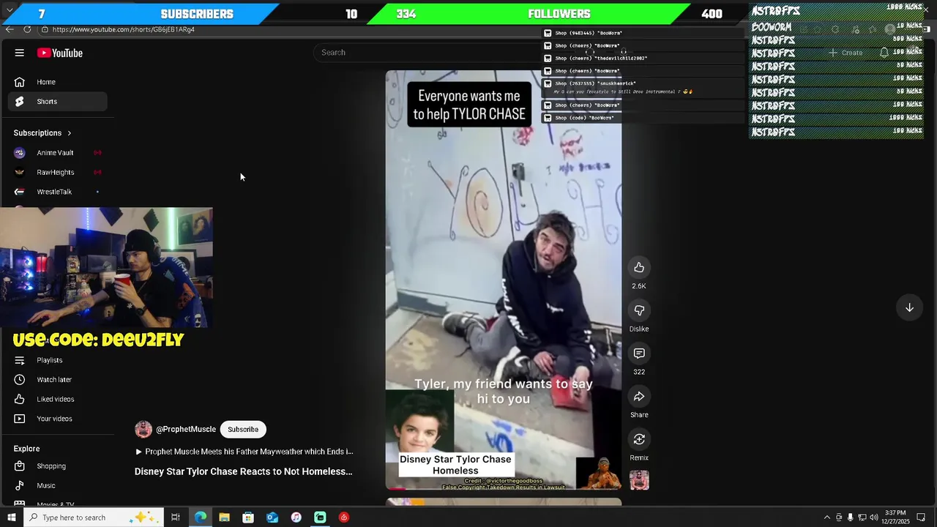Remix this Short
937x527 pixels.
point(639,439)
